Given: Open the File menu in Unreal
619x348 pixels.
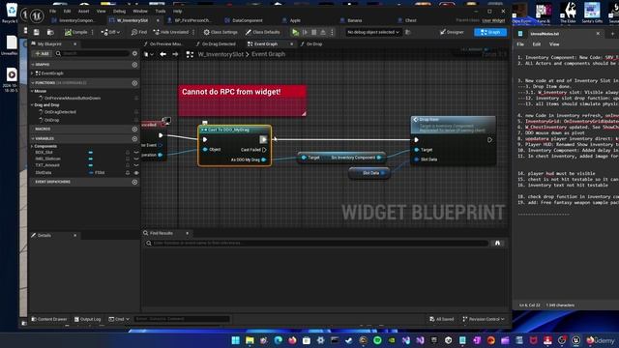Looking at the screenshot, I should tap(53, 12).
